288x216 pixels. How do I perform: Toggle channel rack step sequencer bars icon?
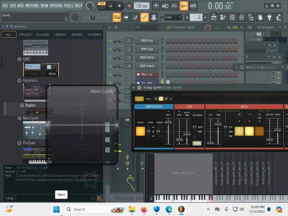[x=235, y=27]
